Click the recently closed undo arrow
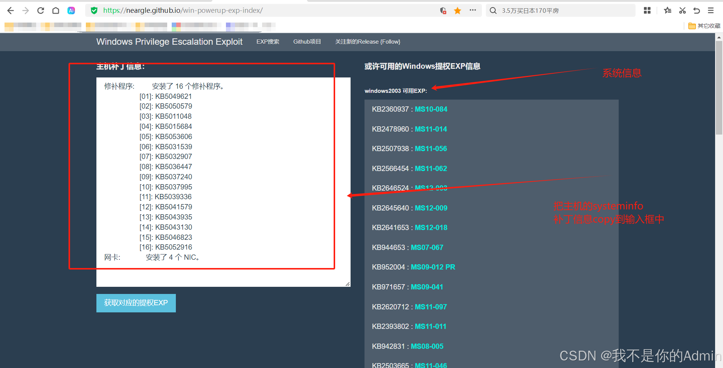Image resolution: width=723 pixels, height=368 pixels. pos(697,10)
